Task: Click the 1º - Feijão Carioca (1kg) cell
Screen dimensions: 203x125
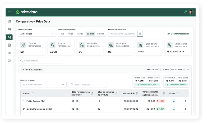Action: (x=34, y=101)
